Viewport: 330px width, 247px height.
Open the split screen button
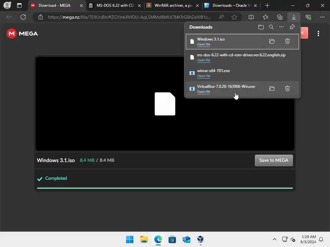point(251,17)
